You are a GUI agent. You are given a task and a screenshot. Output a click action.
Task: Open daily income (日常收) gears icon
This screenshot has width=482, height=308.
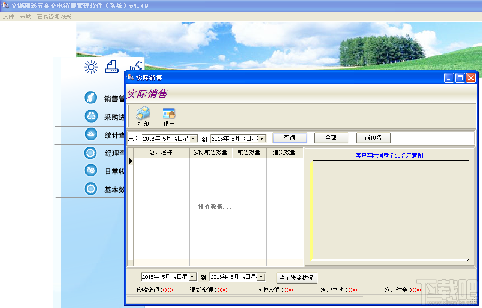[91, 170]
